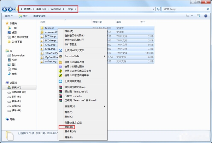Choose 使用色彩风暴打开 from context menu

(x=83, y=40)
